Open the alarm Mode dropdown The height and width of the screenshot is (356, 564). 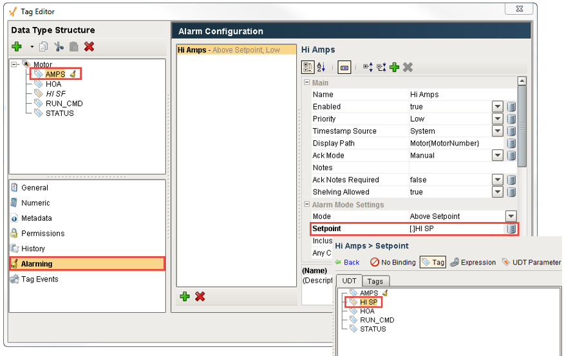tap(511, 217)
